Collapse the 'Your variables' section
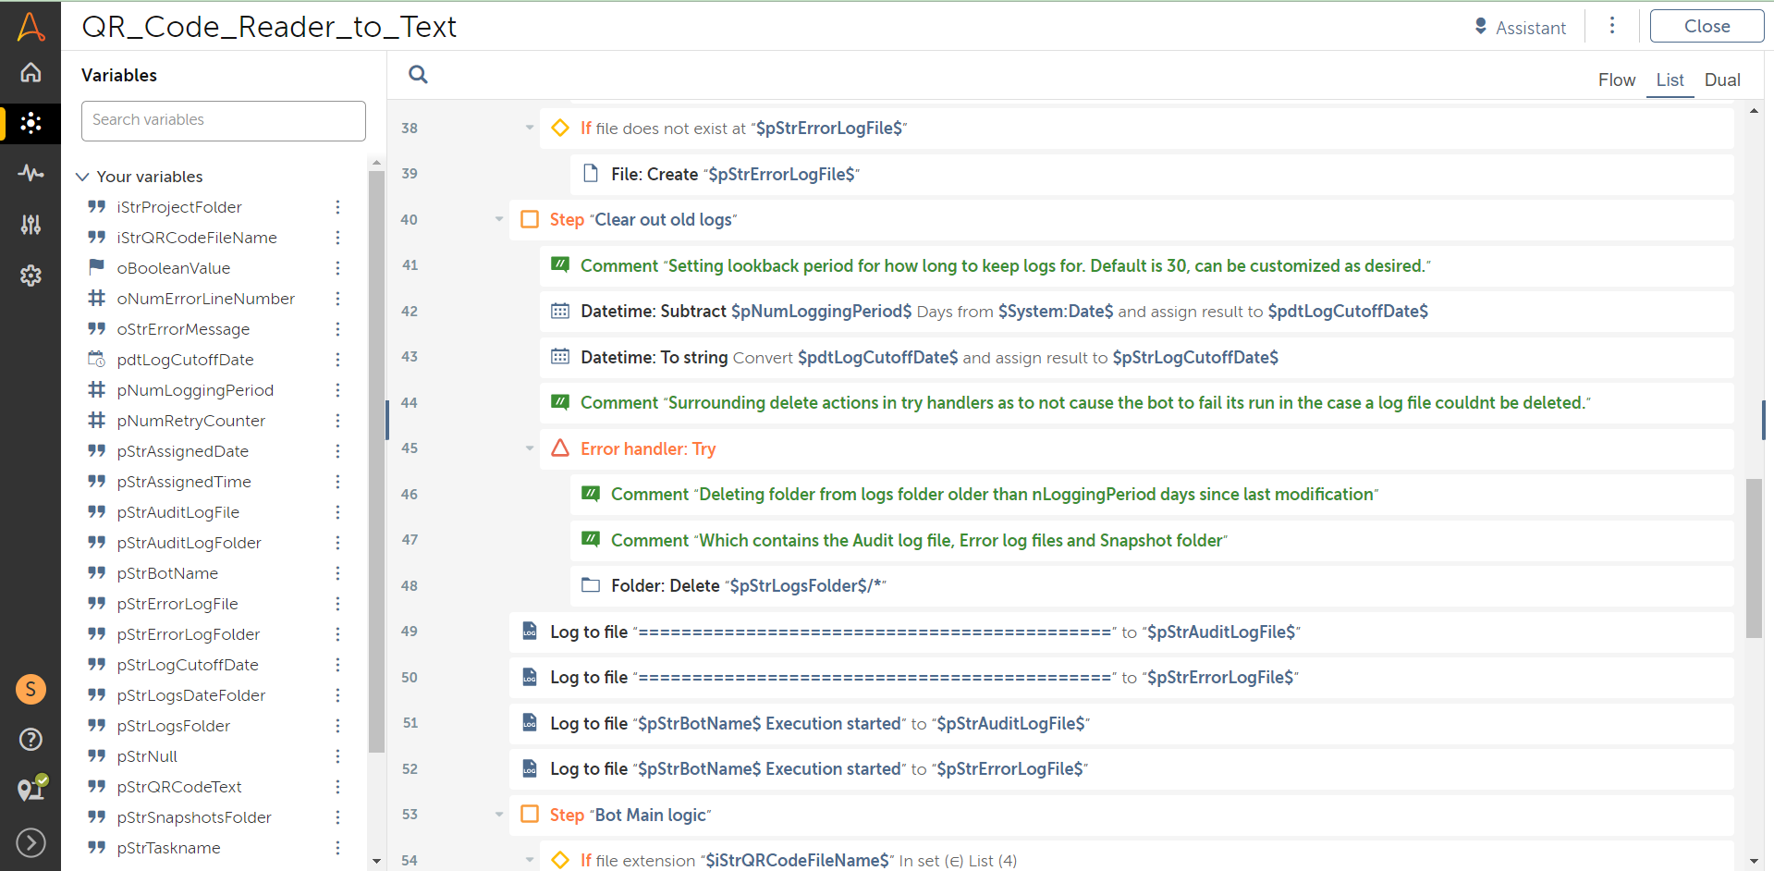 click(83, 177)
